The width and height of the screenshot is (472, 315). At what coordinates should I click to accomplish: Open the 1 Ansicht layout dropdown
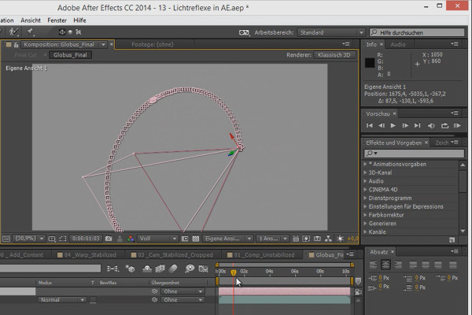[x=272, y=239]
